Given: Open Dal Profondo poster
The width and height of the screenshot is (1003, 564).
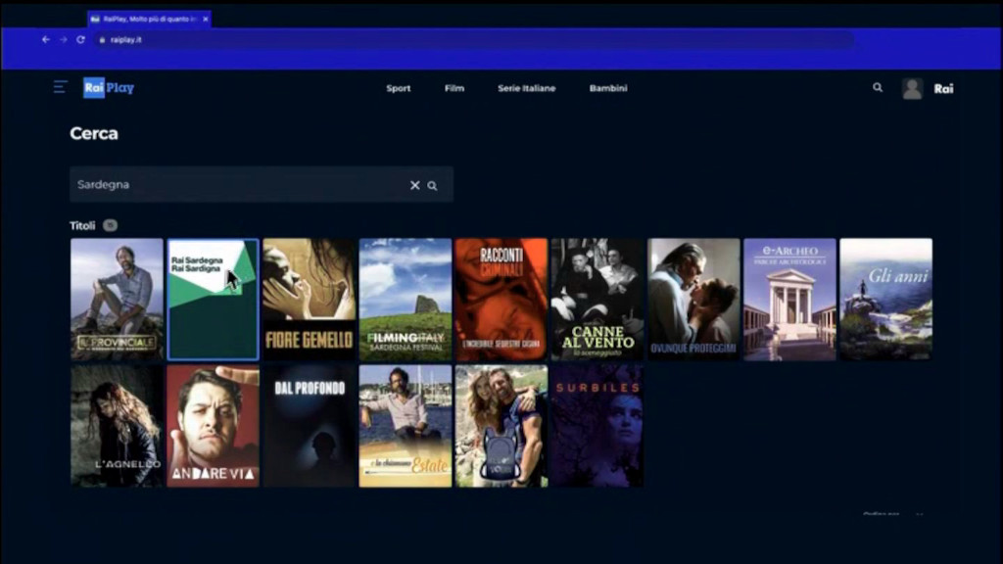Looking at the screenshot, I should tap(309, 426).
